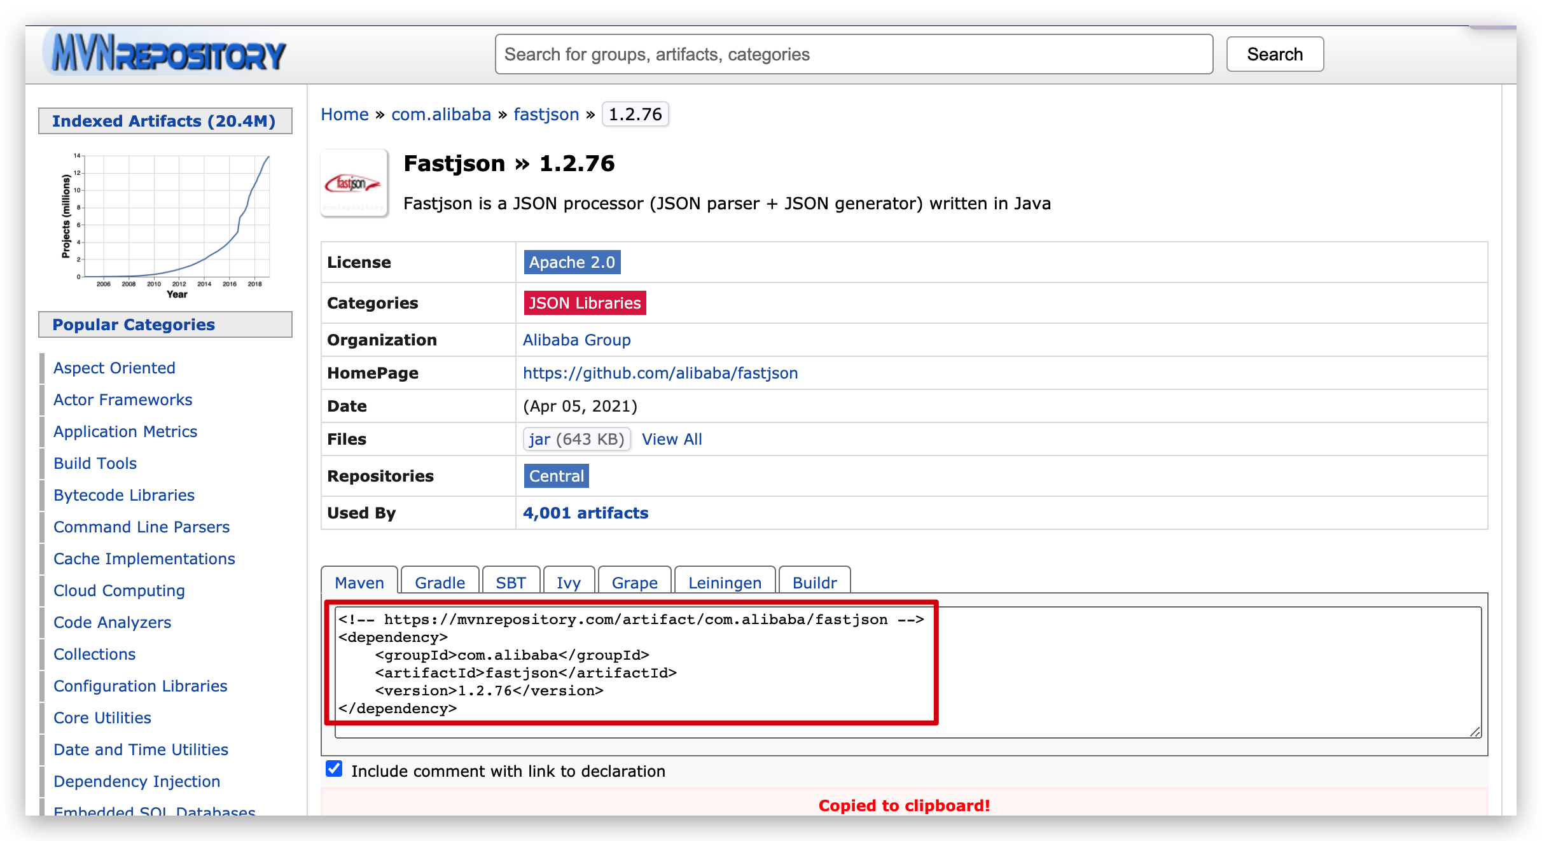Open the Central repository tag

[x=557, y=476]
